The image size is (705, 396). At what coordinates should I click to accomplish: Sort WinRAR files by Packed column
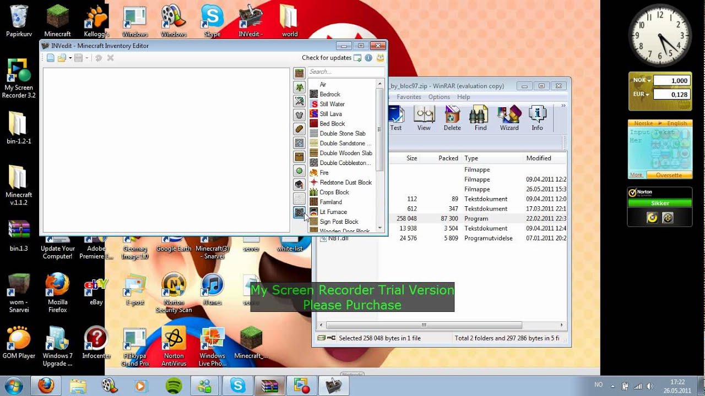pyautogui.click(x=441, y=158)
